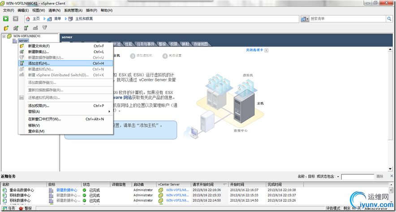Open the 帮助(H) menu
Screen dimensions: 396x212
pos(107,10)
